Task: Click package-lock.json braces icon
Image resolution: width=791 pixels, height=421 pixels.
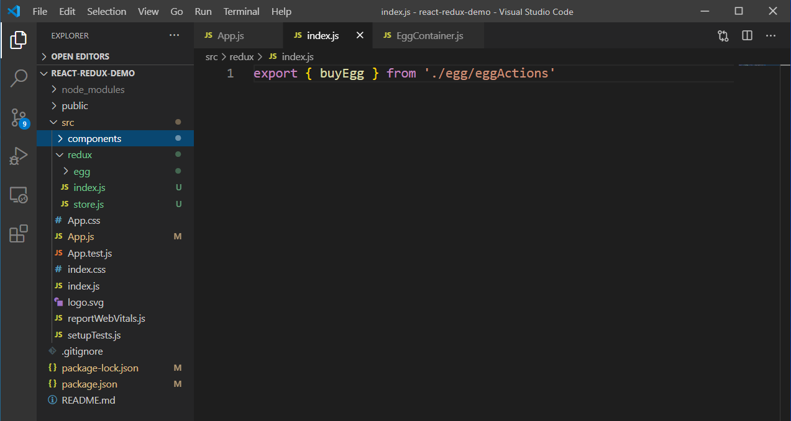Action: coord(53,368)
